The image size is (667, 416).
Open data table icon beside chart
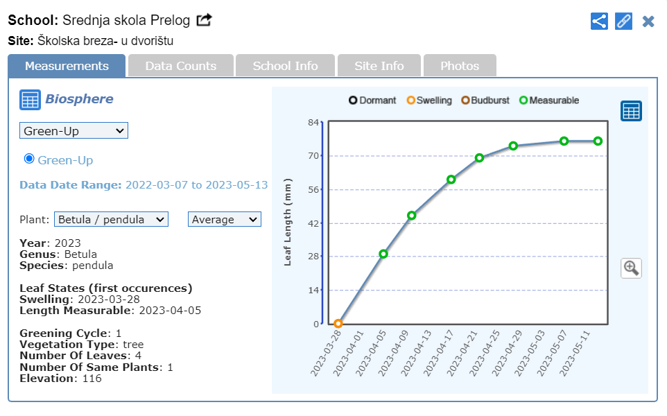coord(631,111)
